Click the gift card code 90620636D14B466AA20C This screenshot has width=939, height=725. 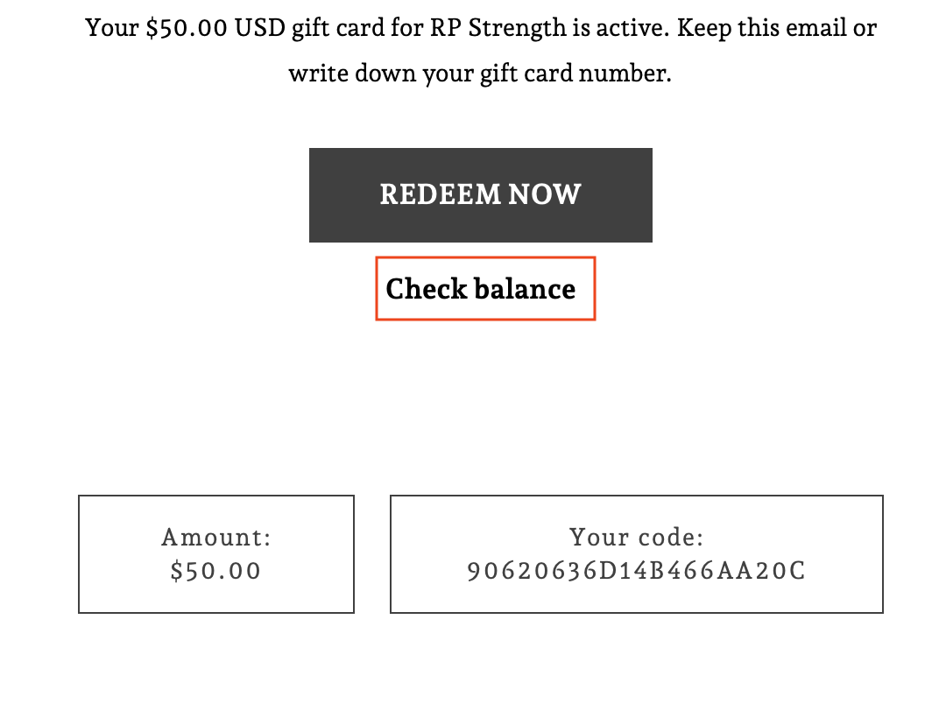tap(636, 571)
